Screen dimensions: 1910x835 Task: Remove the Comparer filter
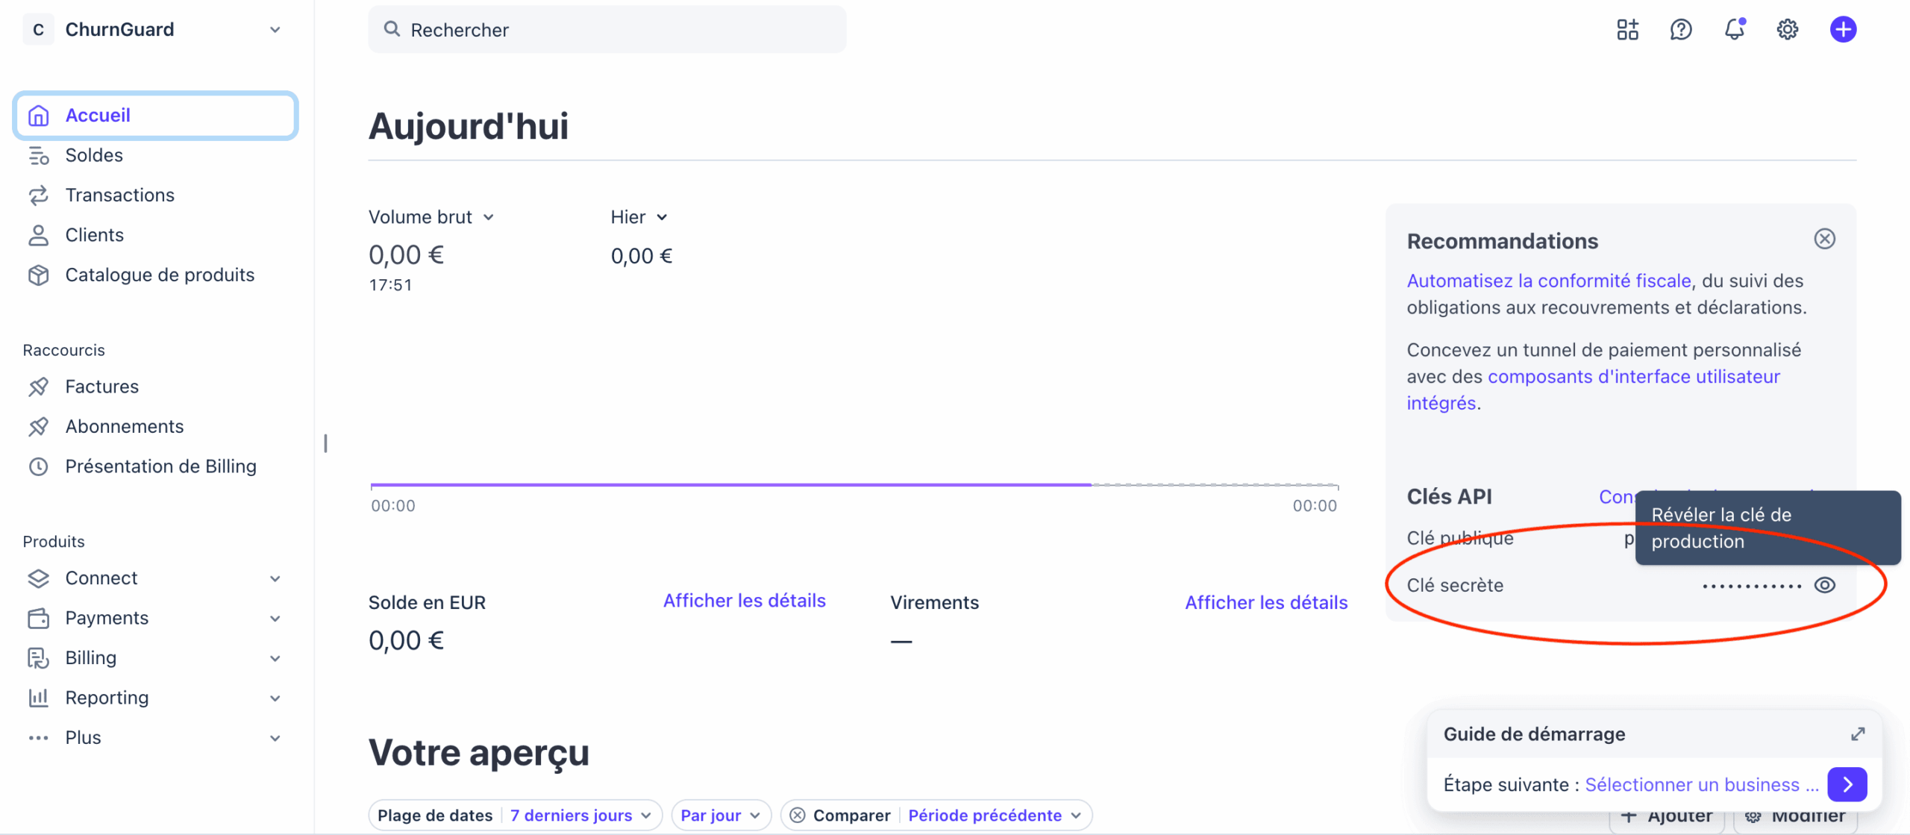[798, 816]
